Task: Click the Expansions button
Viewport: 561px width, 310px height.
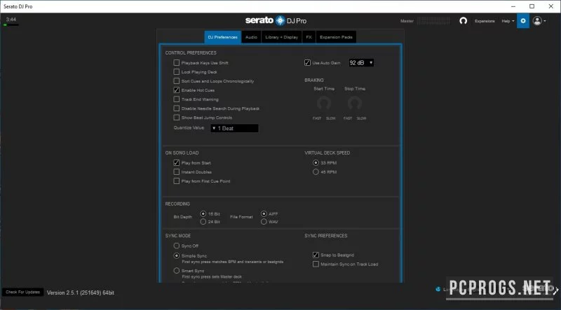Action: (485, 21)
